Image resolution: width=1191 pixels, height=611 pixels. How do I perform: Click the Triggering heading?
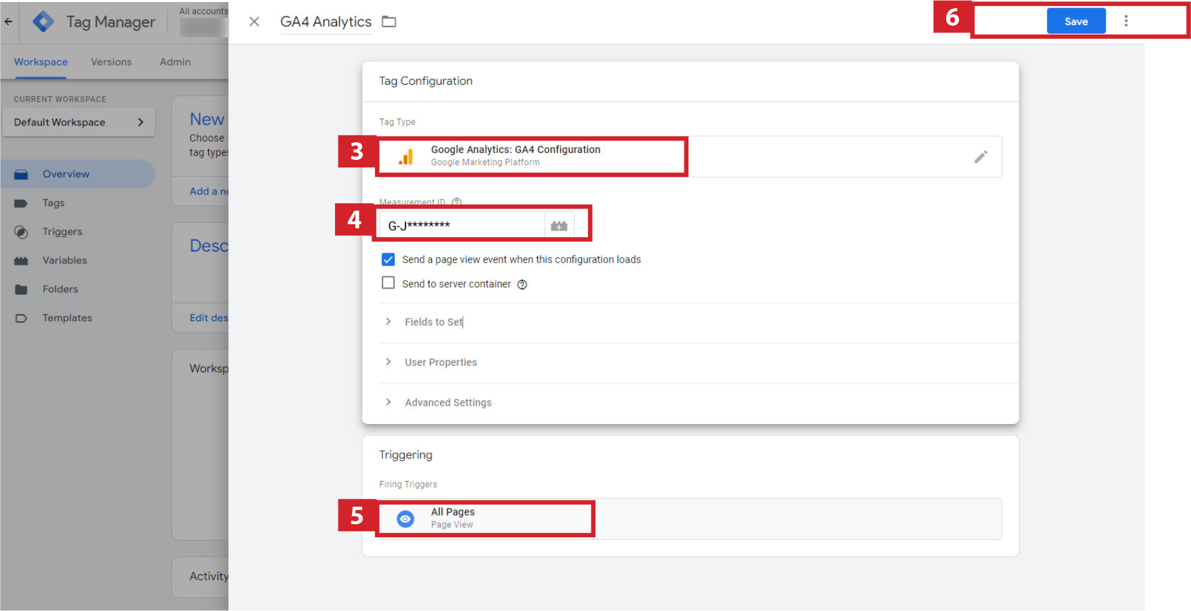tap(406, 455)
